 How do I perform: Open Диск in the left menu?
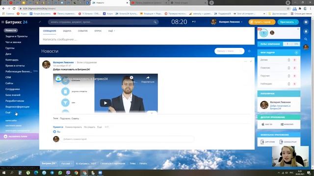click(8, 54)
